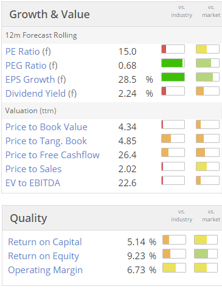Open the Operating Margin link
Image resolution: width=222 pixels, height=289 pixels.
(x=45, y=270)
